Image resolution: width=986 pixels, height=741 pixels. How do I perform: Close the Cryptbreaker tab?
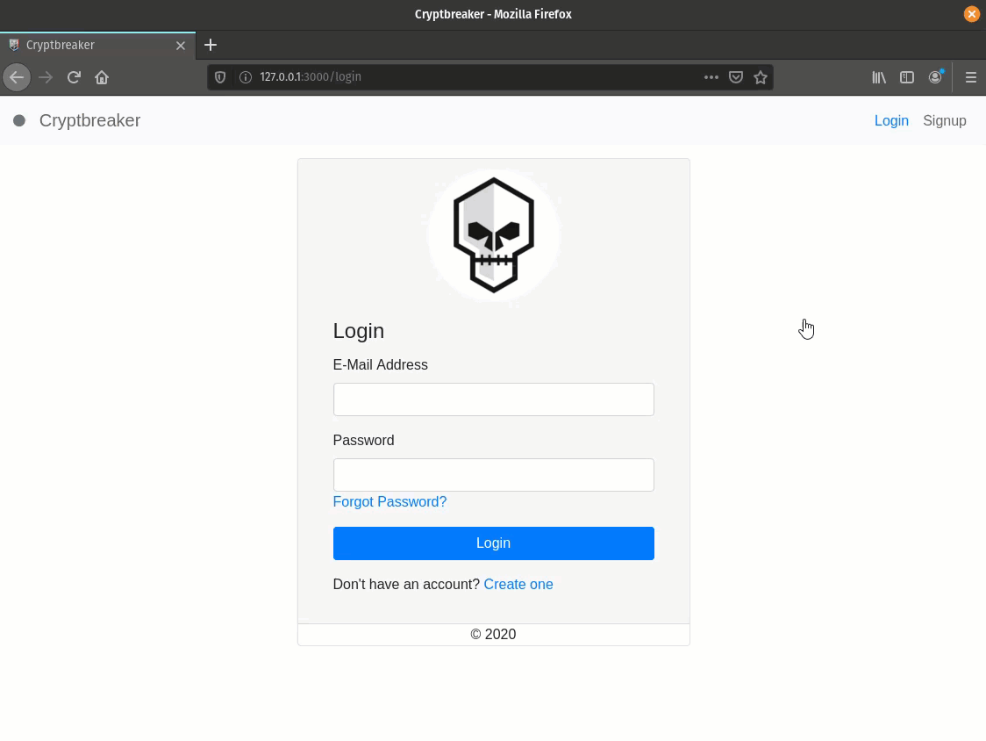(x=181, y=46)
